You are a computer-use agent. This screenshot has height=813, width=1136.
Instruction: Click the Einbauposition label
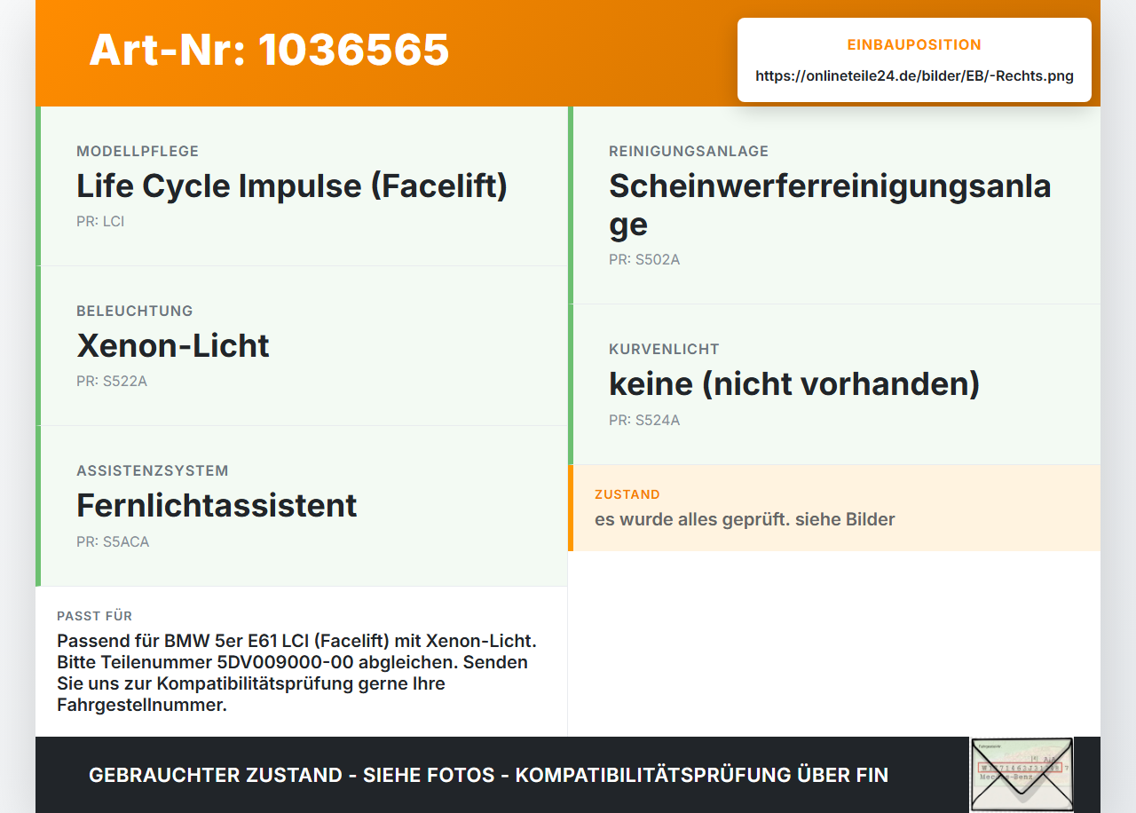[914, 44]
